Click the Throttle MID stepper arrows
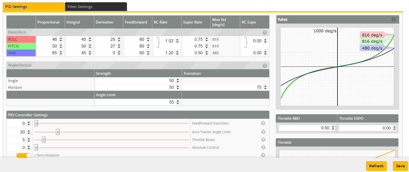The height and width of the screenshot is (172, 409). [x=333, y=128]
